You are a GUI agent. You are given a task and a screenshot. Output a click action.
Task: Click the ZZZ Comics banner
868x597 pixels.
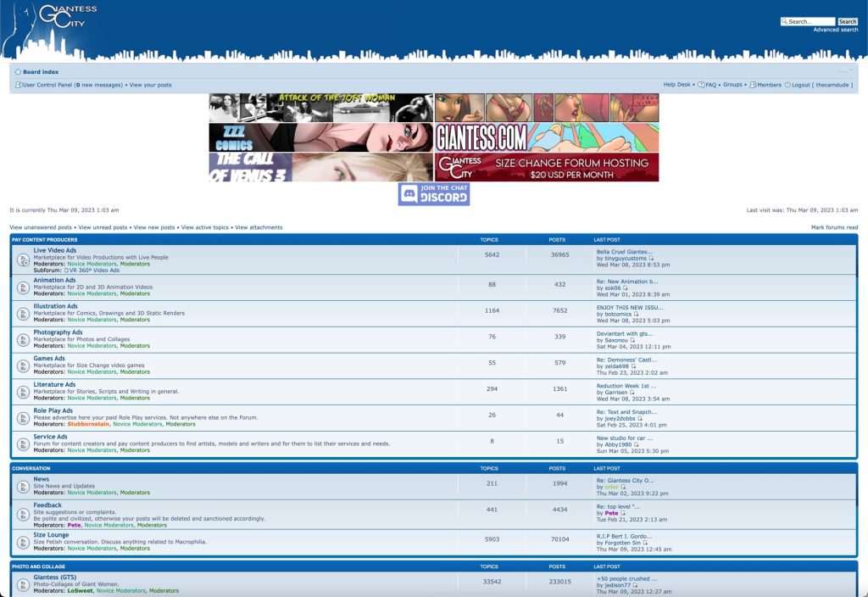321,137
